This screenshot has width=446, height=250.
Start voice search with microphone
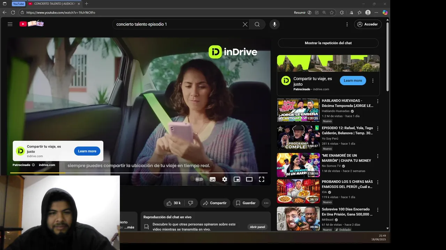point(275,24)
